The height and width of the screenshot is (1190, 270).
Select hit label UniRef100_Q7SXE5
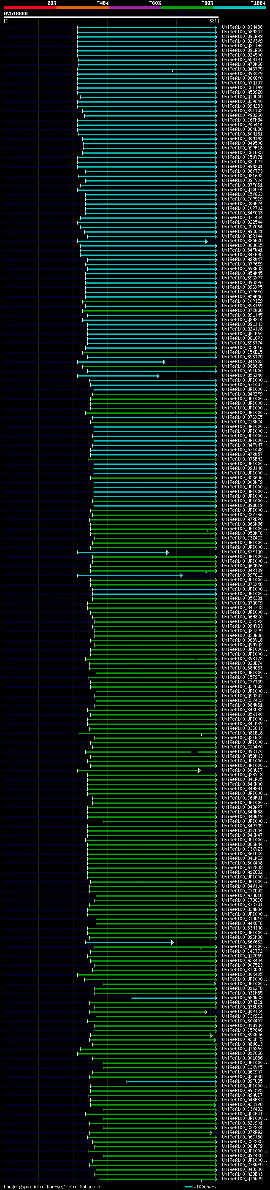pyautogui.click(x=242, y=417)
